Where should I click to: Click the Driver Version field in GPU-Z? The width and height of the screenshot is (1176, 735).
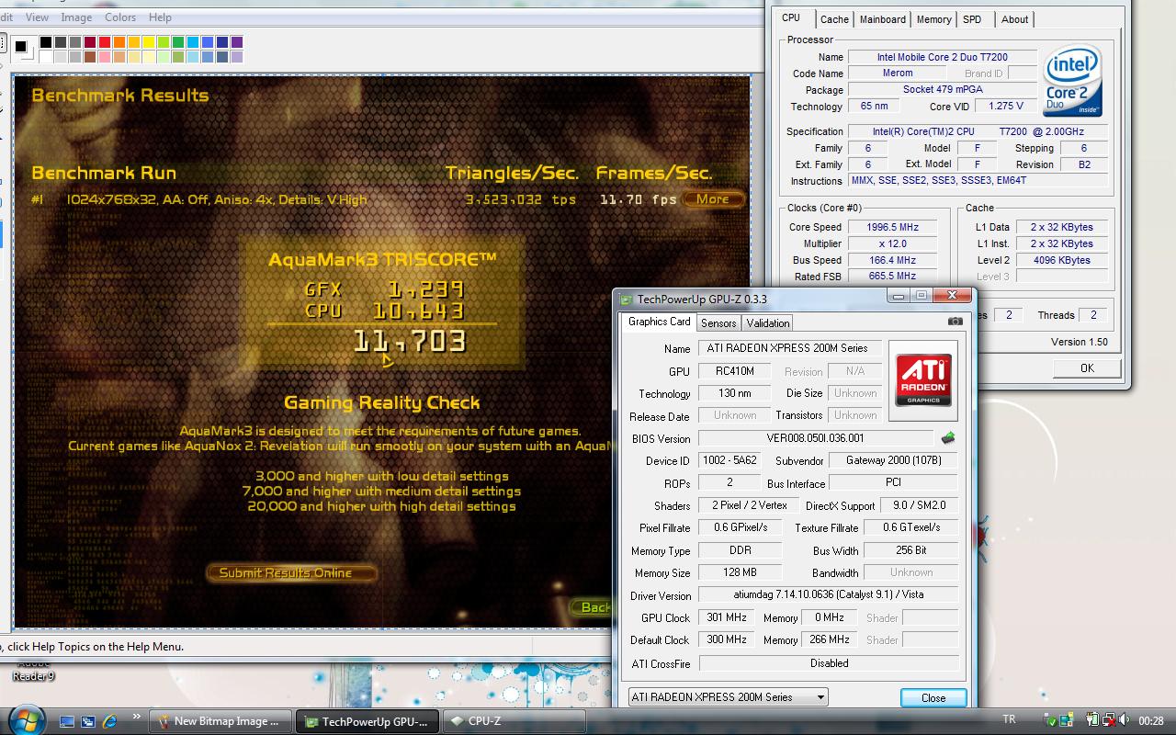pos(828,594)
